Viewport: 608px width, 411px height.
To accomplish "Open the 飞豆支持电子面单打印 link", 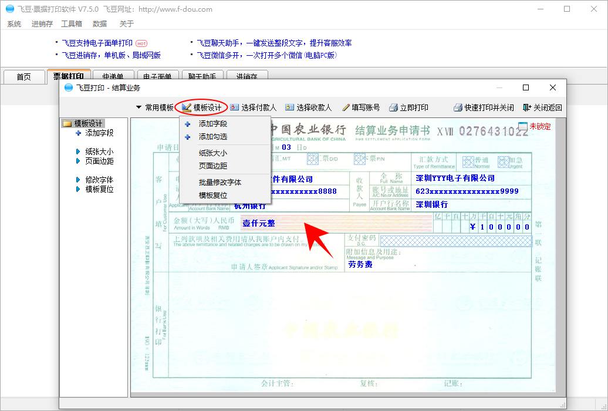I will click(x=97, y=43).
